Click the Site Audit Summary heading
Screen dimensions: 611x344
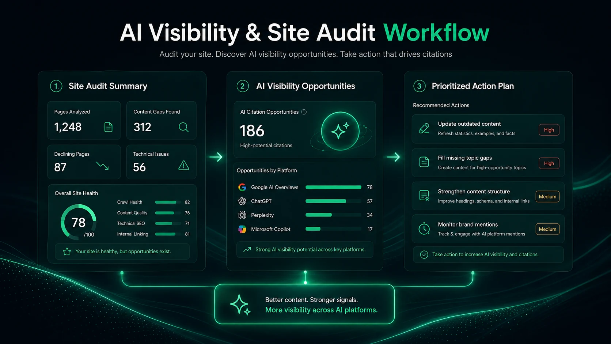[x=108, y=86]
